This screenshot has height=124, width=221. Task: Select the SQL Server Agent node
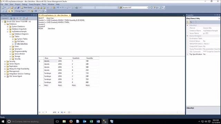click(x=16, y=76)
